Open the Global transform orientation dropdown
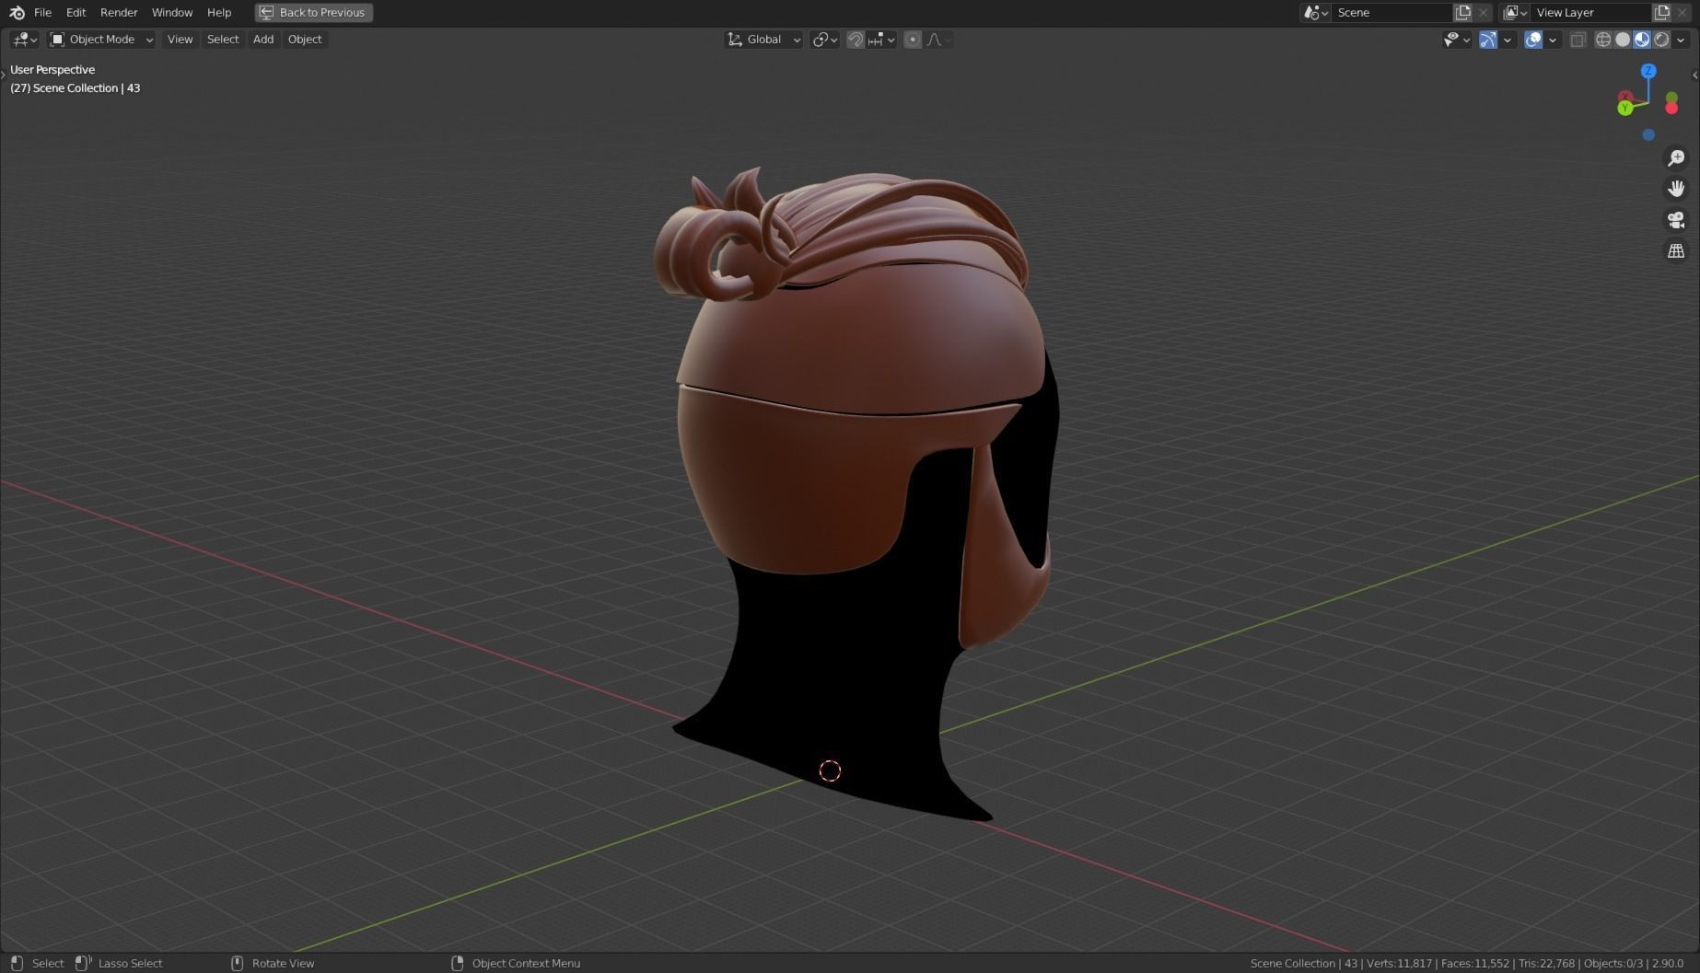This screenshot has height=973, width=1700. click(x=763, y=40)
